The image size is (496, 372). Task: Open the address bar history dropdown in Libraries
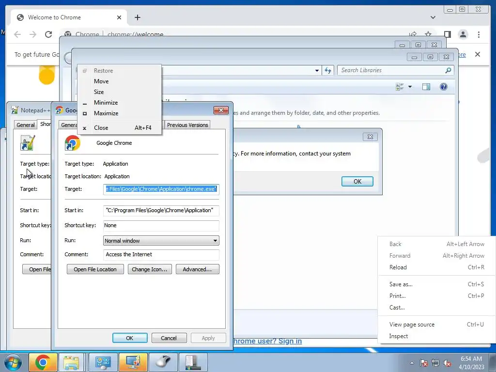[x=317, y=70]
